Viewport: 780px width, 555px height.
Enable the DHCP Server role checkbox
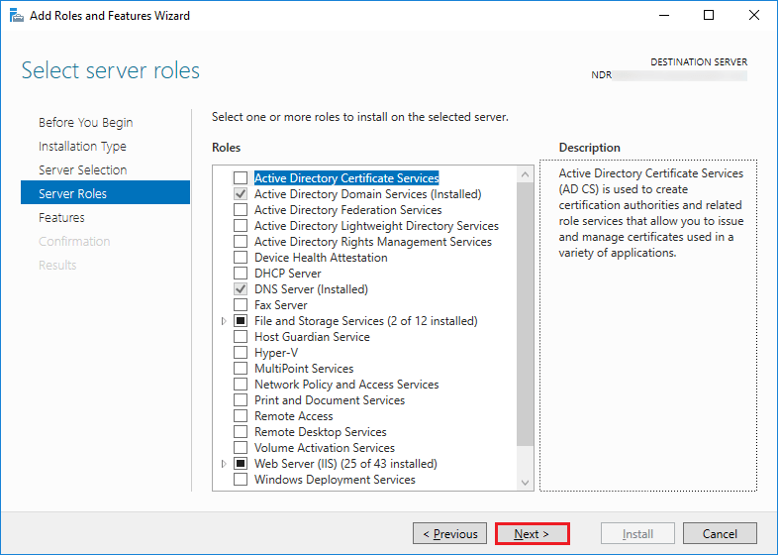click(241, 274)
